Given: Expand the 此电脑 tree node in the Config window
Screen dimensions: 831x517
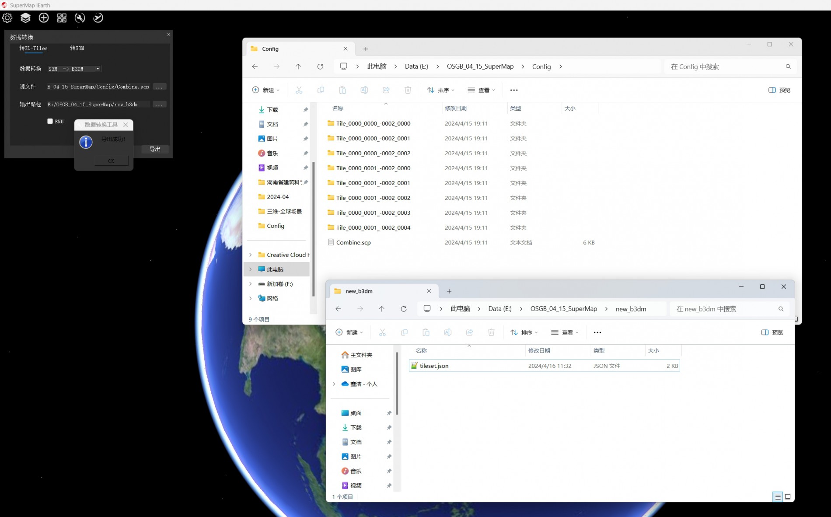Looking at the screenshot, I should (x=250, y=269).
